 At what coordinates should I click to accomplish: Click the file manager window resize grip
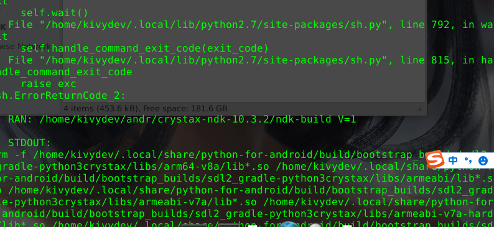(x=419, y=109)
